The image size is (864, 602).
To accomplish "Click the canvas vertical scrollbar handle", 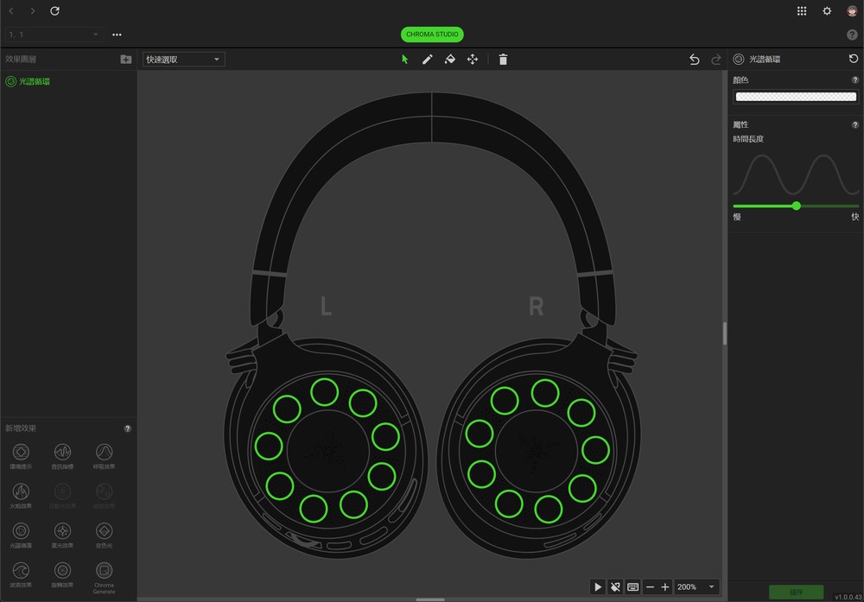I will 724,333.
